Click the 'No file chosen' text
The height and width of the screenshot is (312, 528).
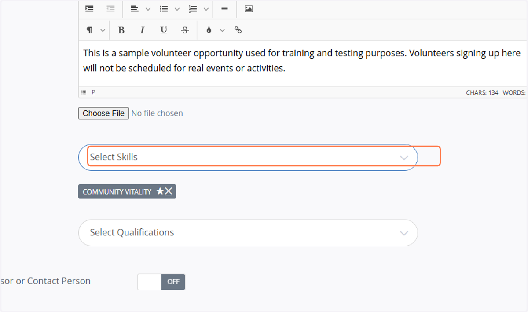tap(157, 113)
